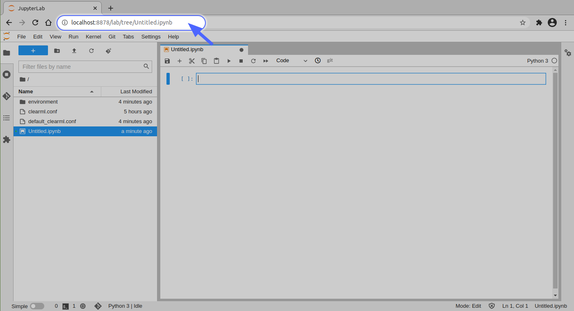Click the blue new launcher plus button

coord(33,51)
